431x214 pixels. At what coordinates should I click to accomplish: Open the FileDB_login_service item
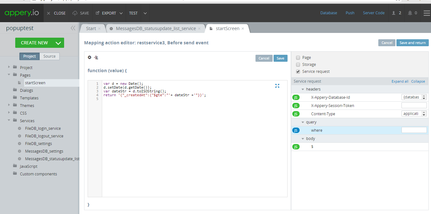click(x=43, y=129)
